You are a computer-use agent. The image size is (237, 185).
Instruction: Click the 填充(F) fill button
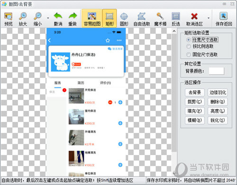(195, 111)
